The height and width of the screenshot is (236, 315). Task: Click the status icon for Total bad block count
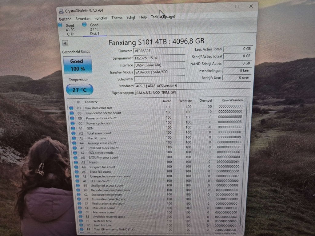(x=75, y=148)
